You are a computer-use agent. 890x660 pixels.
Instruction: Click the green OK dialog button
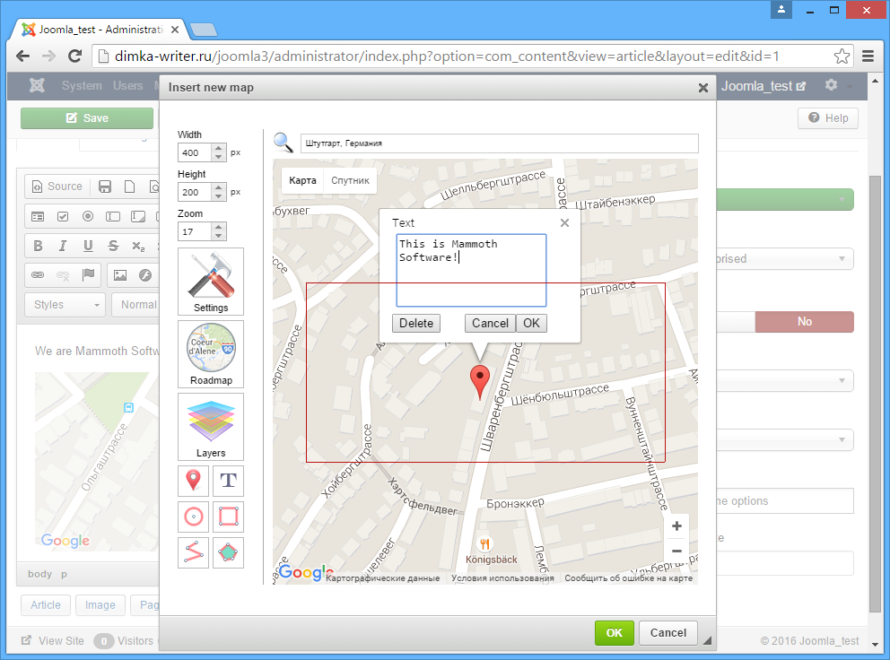pos(614,633)
